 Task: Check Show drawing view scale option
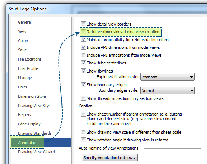click(x=83, y=132)
